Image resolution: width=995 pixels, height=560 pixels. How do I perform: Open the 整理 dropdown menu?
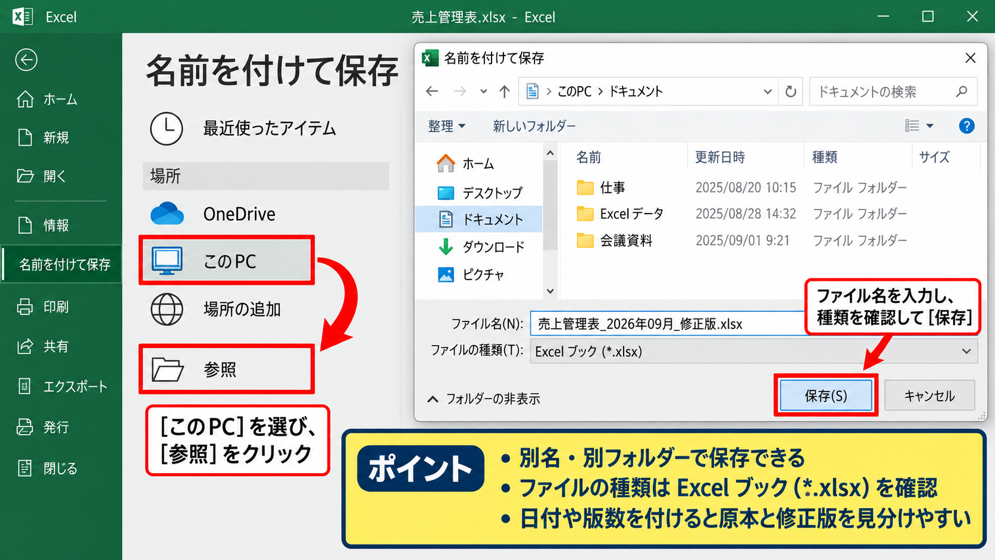click(x=446, y=126)
